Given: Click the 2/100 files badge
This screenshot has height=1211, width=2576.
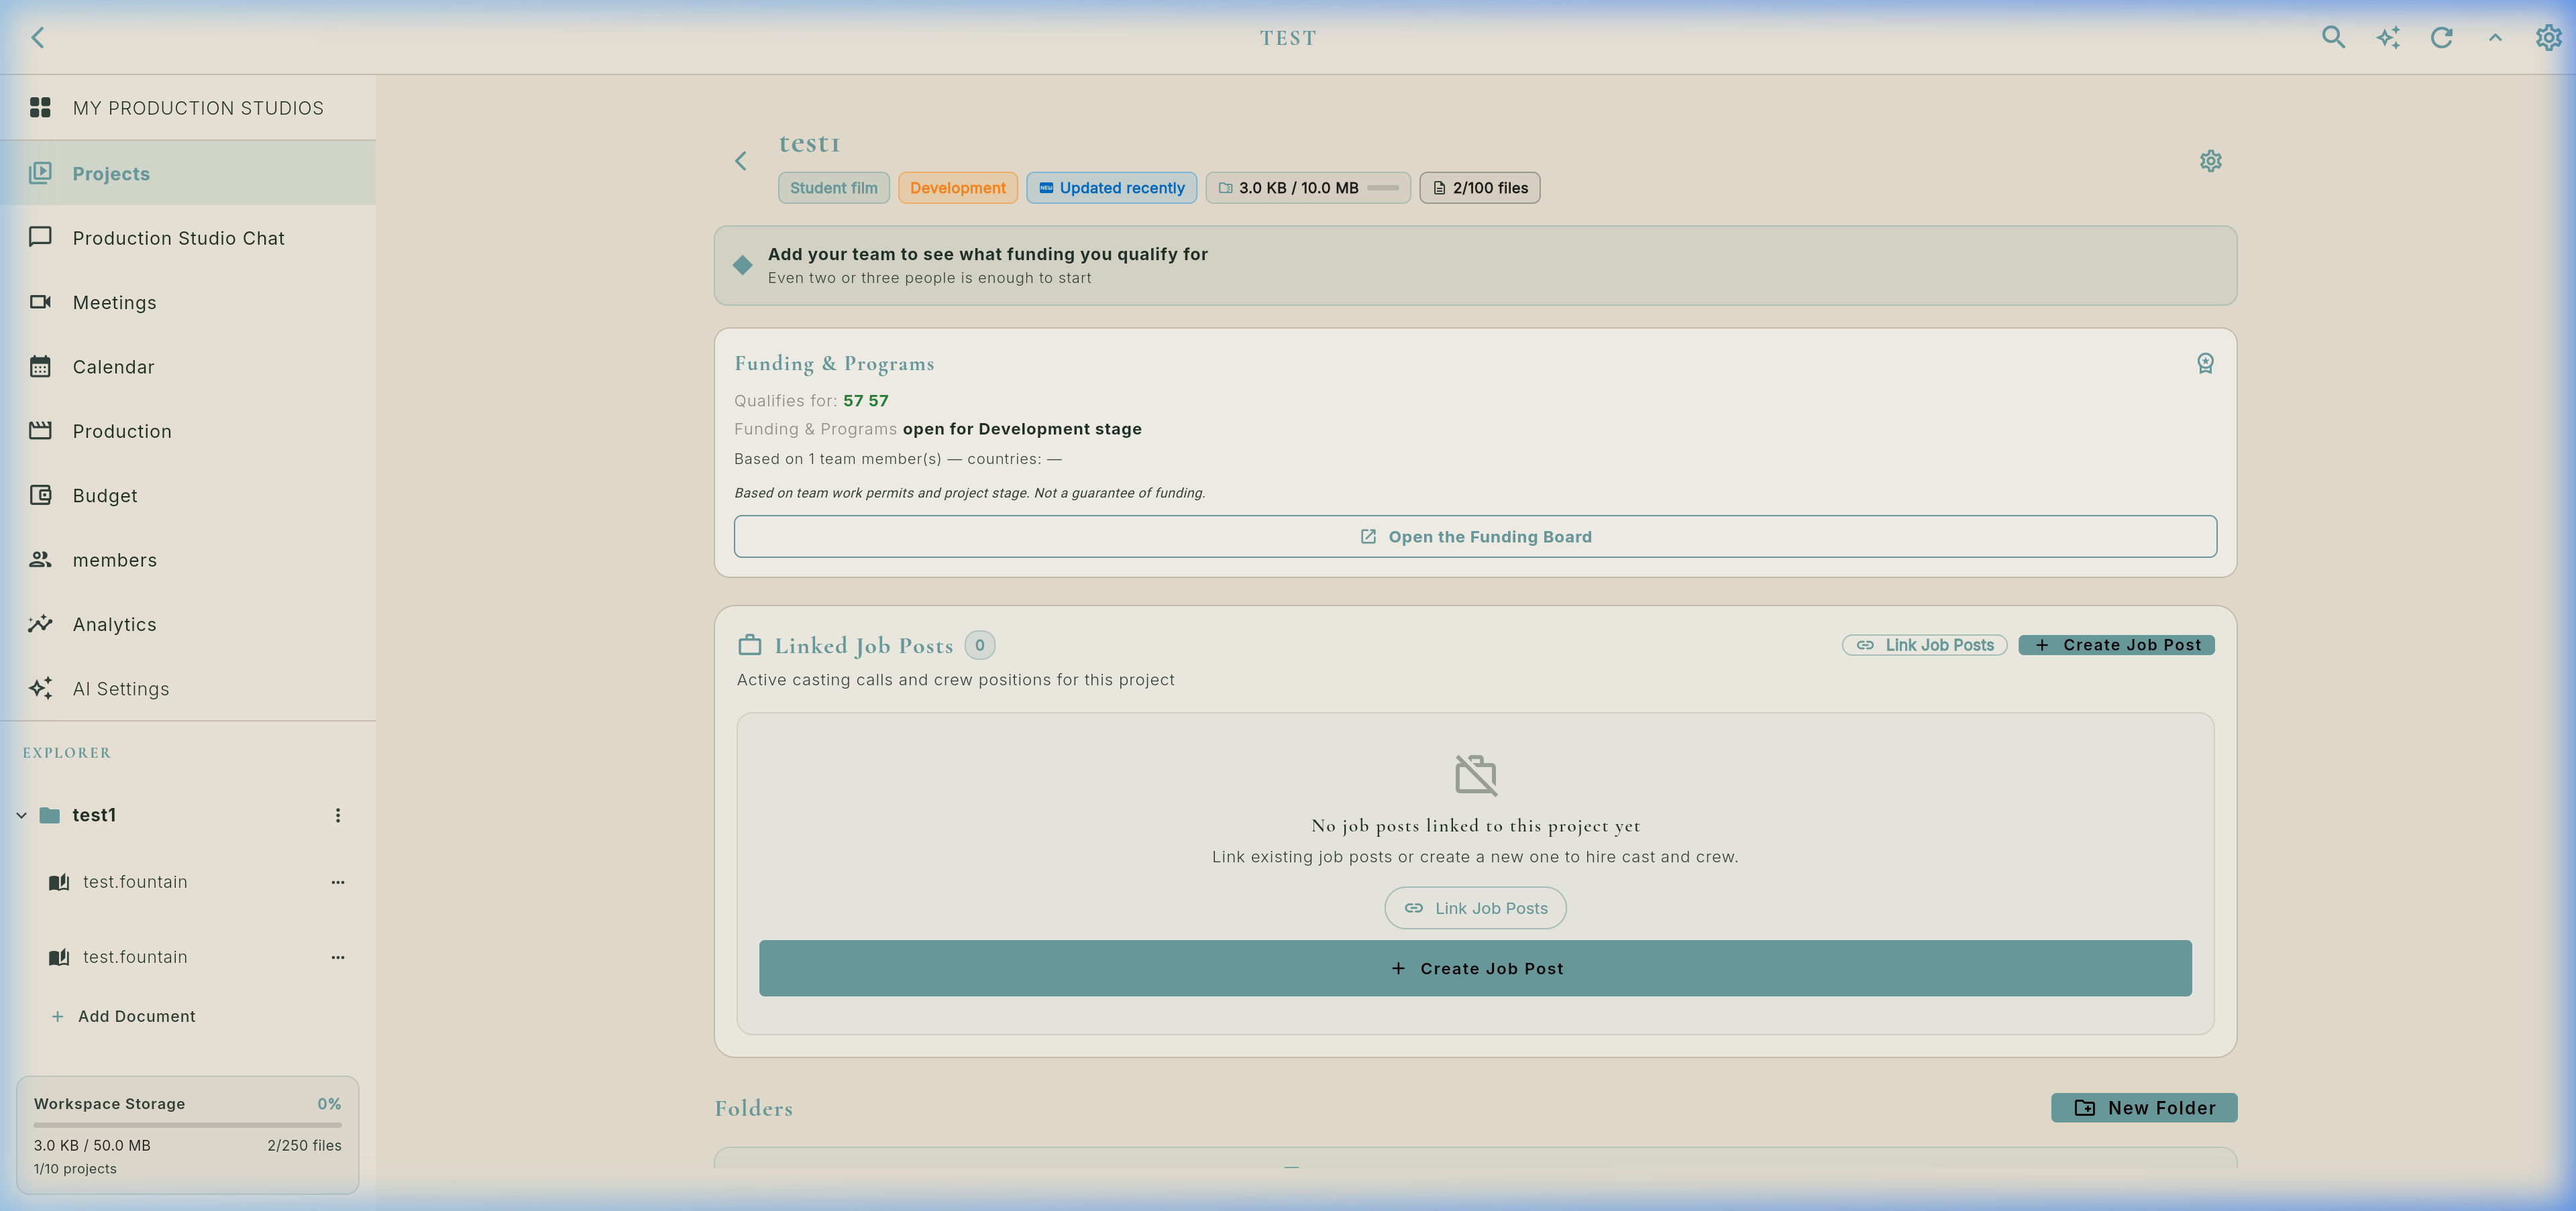Looking at the screenshot, I should point(1480,188).
